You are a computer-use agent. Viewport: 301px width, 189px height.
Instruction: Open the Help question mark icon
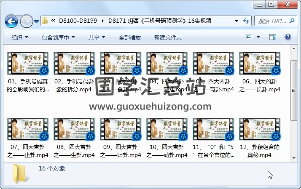tap(288, 37)
